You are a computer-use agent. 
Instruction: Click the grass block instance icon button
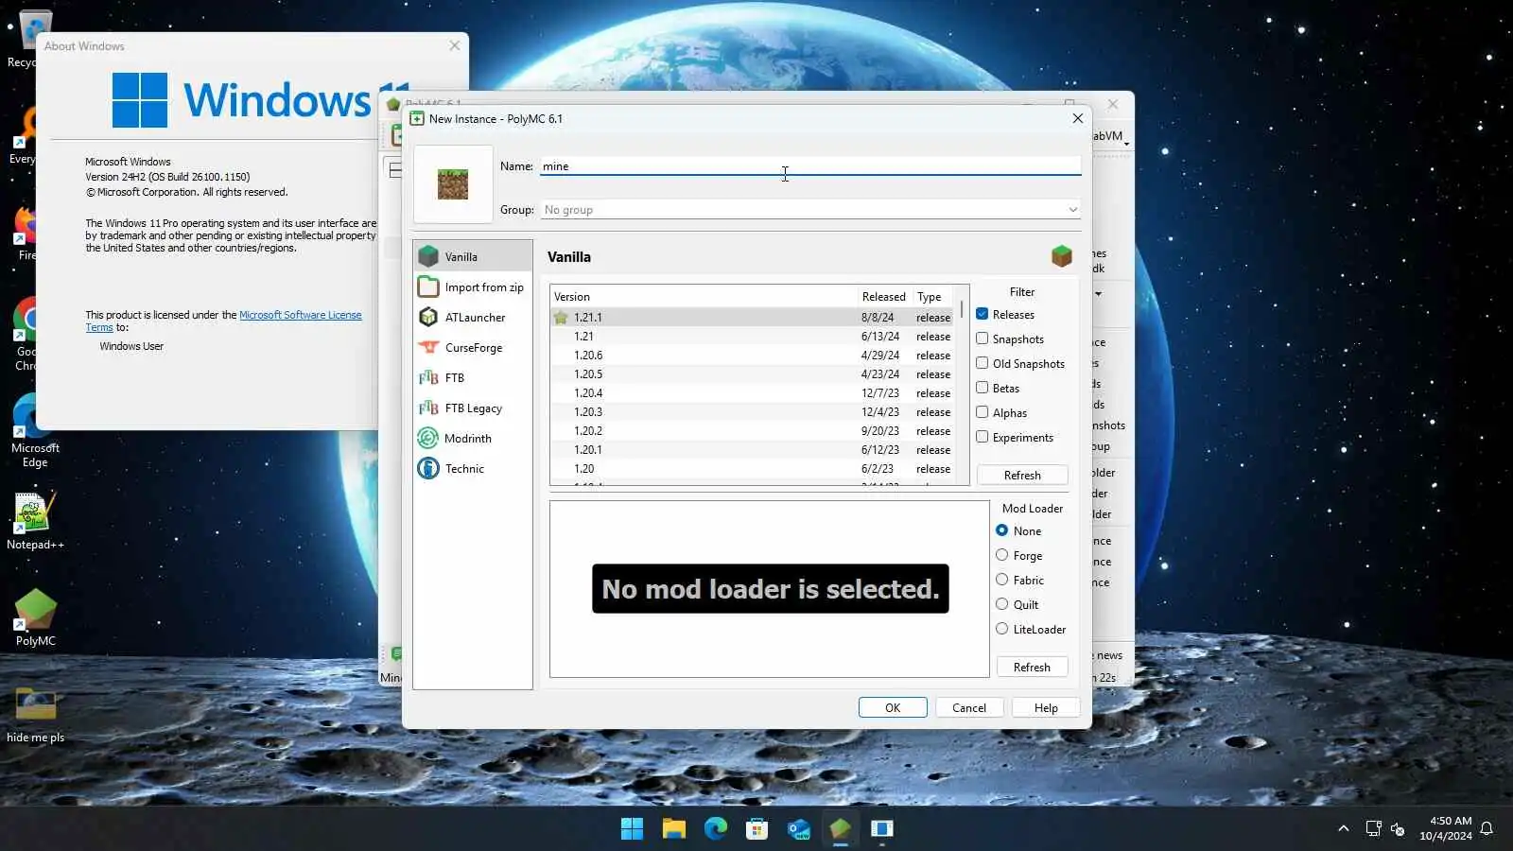tap(453, 183)
